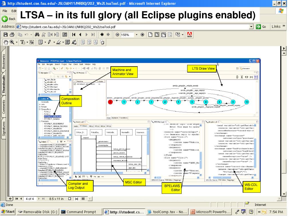Expand the Links toolbar chevron
The height and width of the screenshot is (220, 293).
(284, 26)
